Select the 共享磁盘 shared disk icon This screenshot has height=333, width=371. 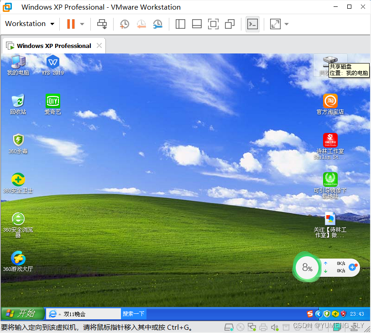pos(330,65)
